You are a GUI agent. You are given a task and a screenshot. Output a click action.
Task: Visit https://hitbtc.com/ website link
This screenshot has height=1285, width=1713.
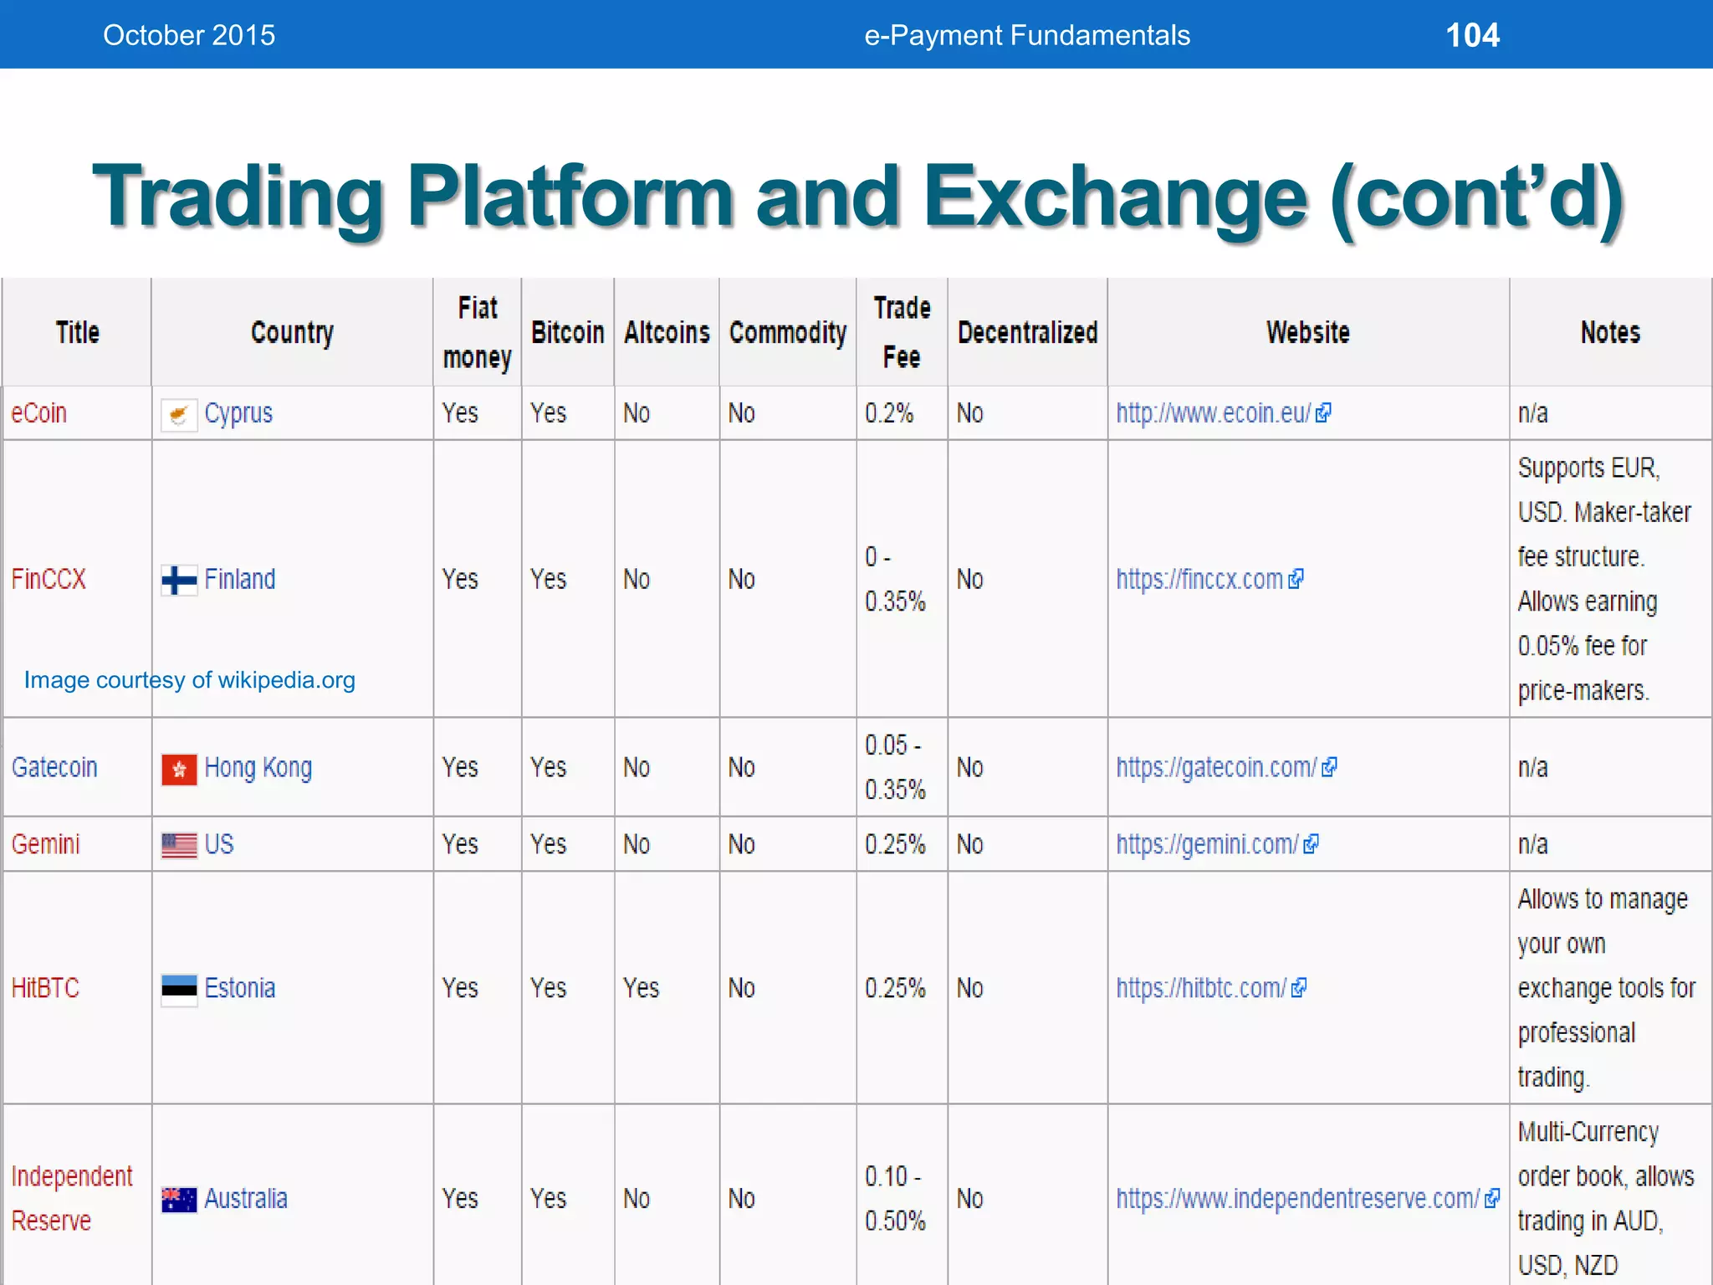1201,988
